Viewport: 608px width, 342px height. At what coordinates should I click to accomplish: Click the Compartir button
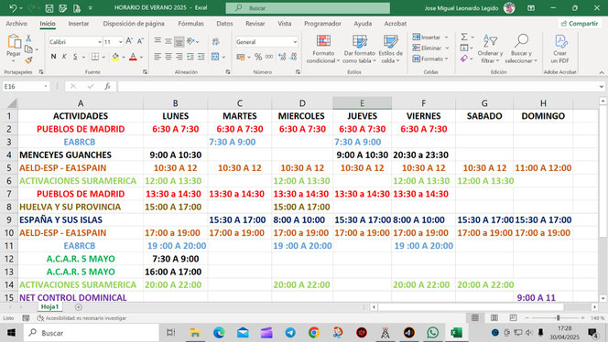click(580, 24)
